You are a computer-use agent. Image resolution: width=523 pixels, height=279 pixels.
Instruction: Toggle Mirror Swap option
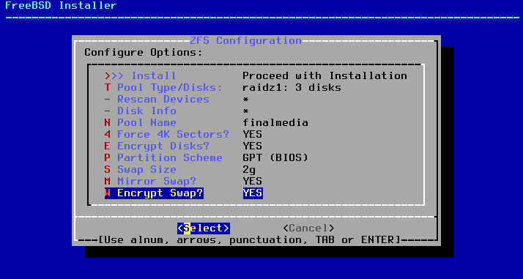click(183, 181)
